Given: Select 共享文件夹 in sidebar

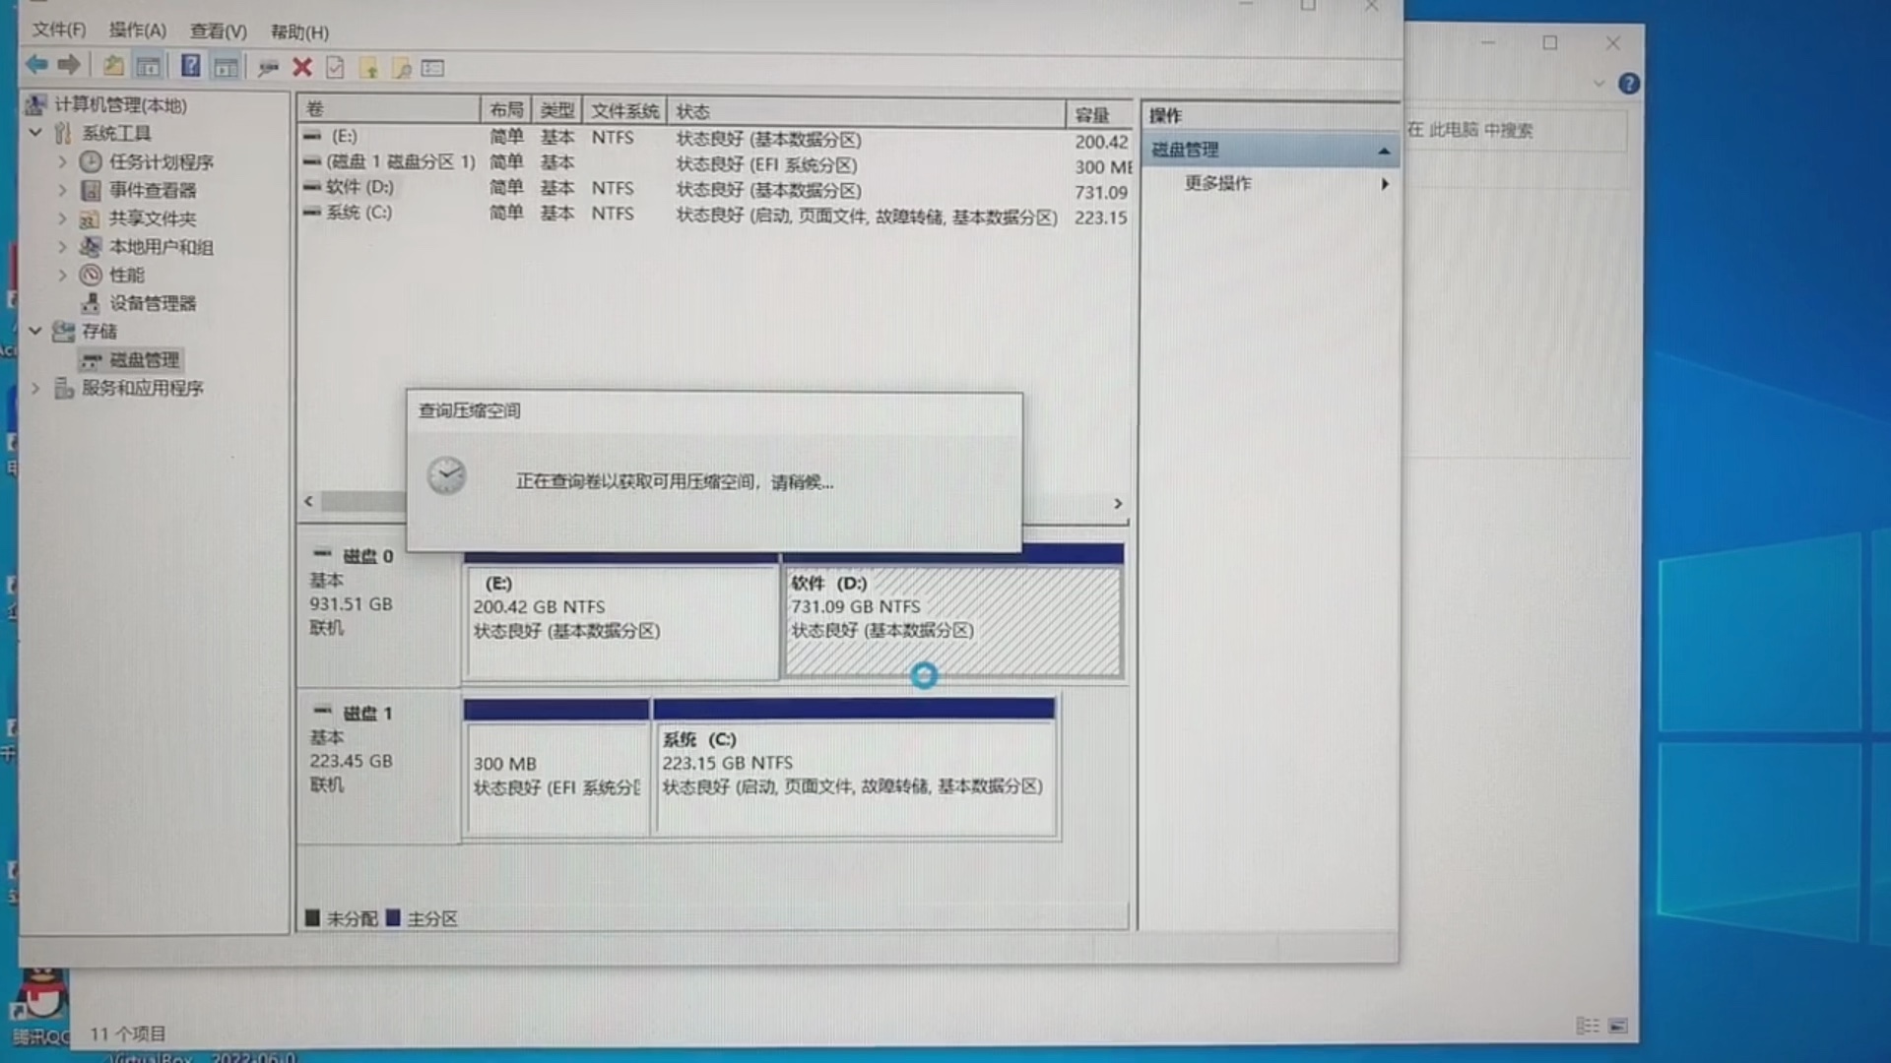Looking at the screenshot, I should point(147,219).
